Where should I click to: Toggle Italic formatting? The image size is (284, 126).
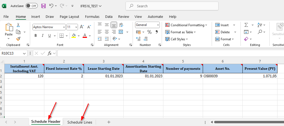click(x=43, y=36)
